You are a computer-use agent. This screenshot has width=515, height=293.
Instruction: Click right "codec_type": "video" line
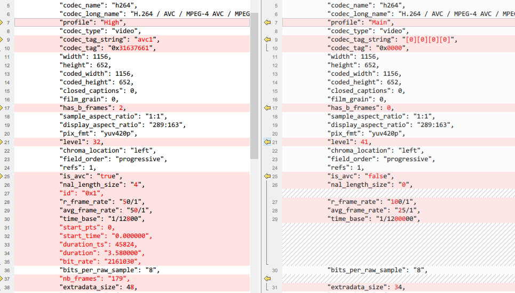coord(399,31)
